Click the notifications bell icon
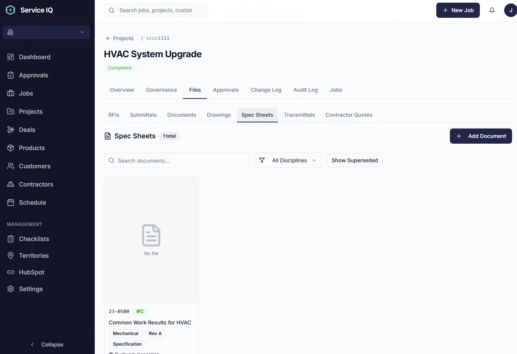517x354 pixels. (492, 10)
